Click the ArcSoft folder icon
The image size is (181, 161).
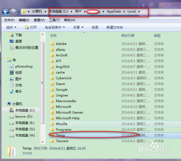[52, 55]
